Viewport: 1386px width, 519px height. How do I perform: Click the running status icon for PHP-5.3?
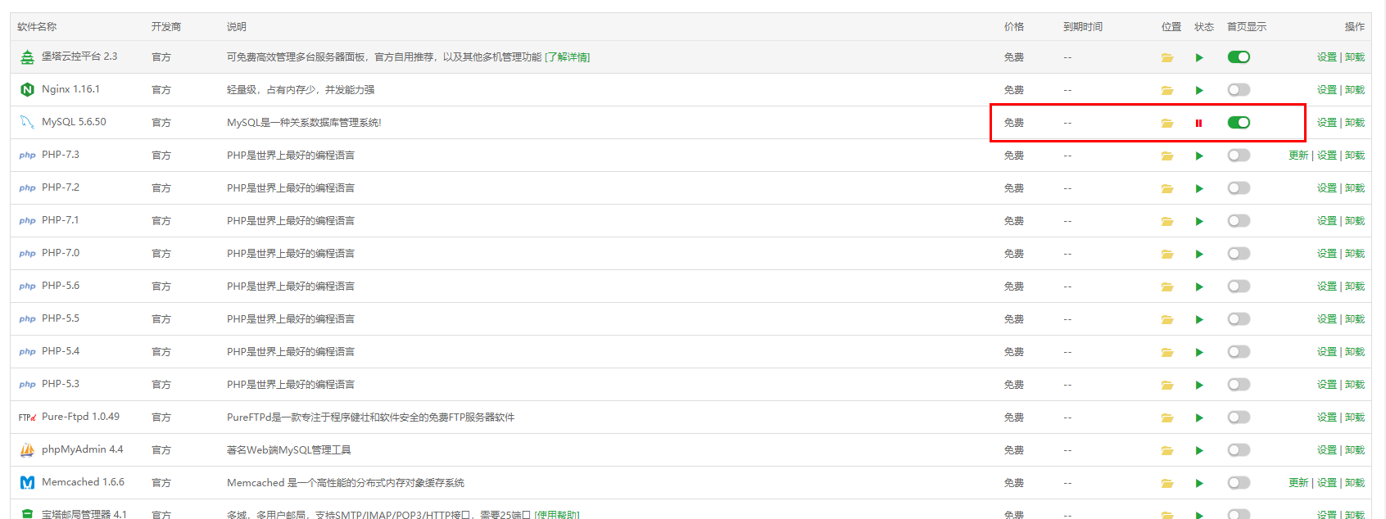[1199, 385]
